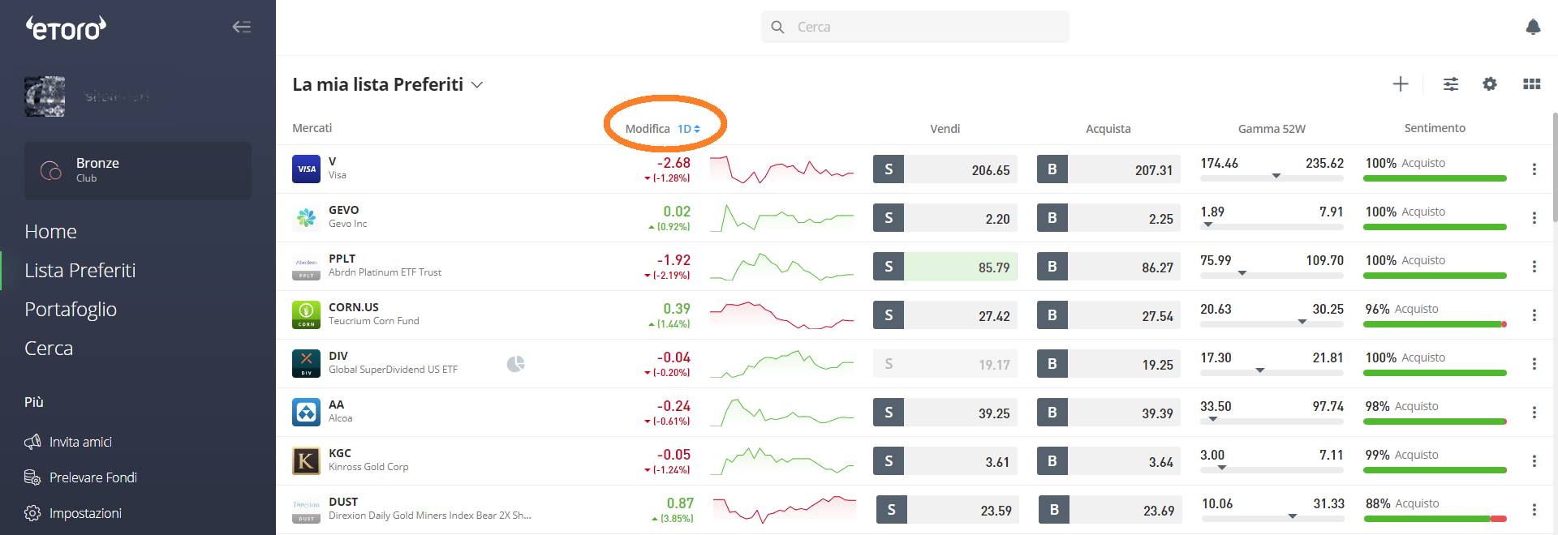Screen dimensions: 1558x535
Task: Click Invita amici link
Action: [68, 442]
